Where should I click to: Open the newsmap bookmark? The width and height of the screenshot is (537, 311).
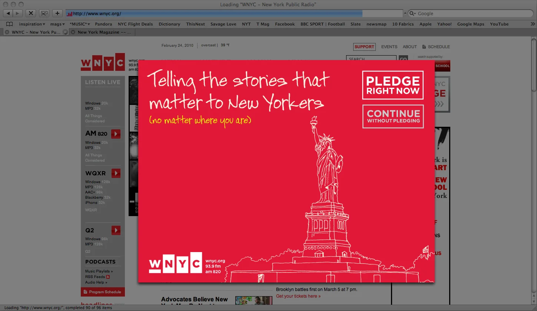click(x=377, y=24)
